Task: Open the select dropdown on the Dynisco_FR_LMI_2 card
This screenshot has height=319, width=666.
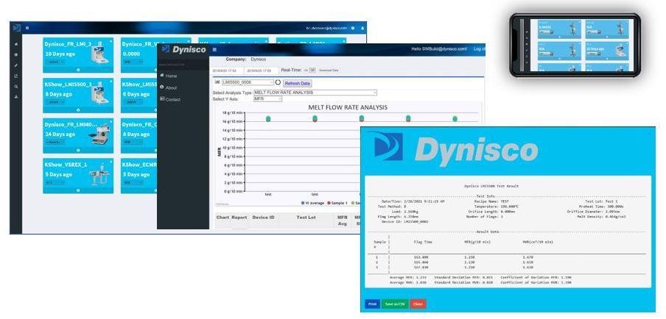Action: click(55, 62)
